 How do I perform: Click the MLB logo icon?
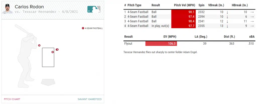tap(94, 9)
